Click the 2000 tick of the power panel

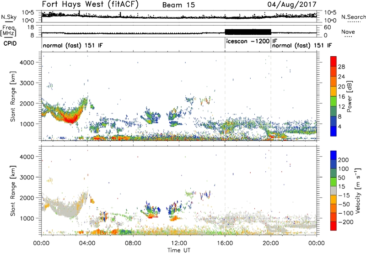(x=27, y=103)
